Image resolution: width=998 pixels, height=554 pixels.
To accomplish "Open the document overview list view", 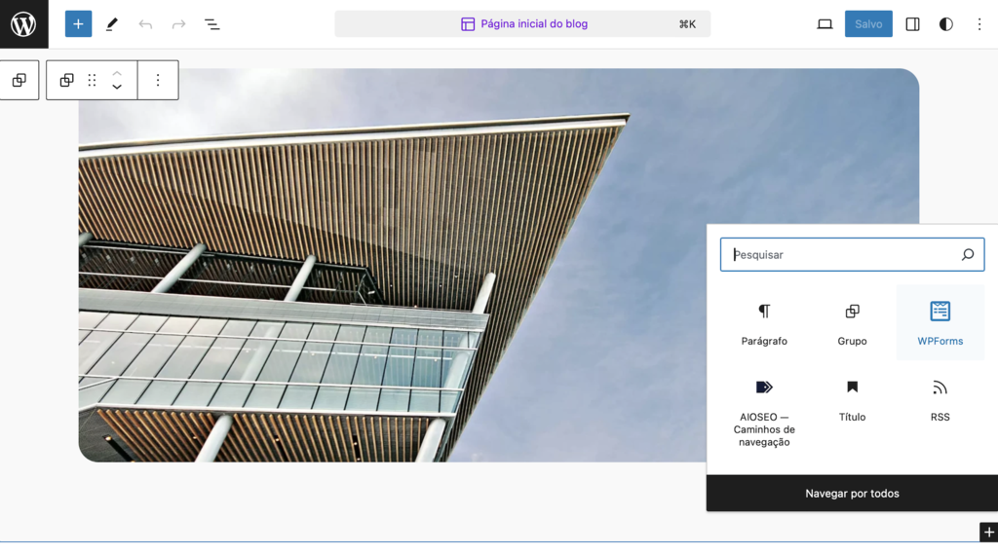I will pyautogui.click(x=211, y=24).
